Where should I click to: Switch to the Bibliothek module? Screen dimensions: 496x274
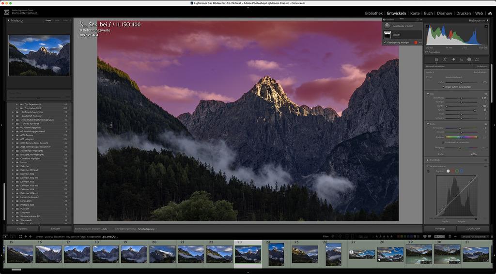pos(373,13)
